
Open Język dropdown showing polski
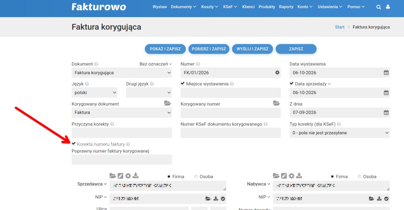pos(94,93)
